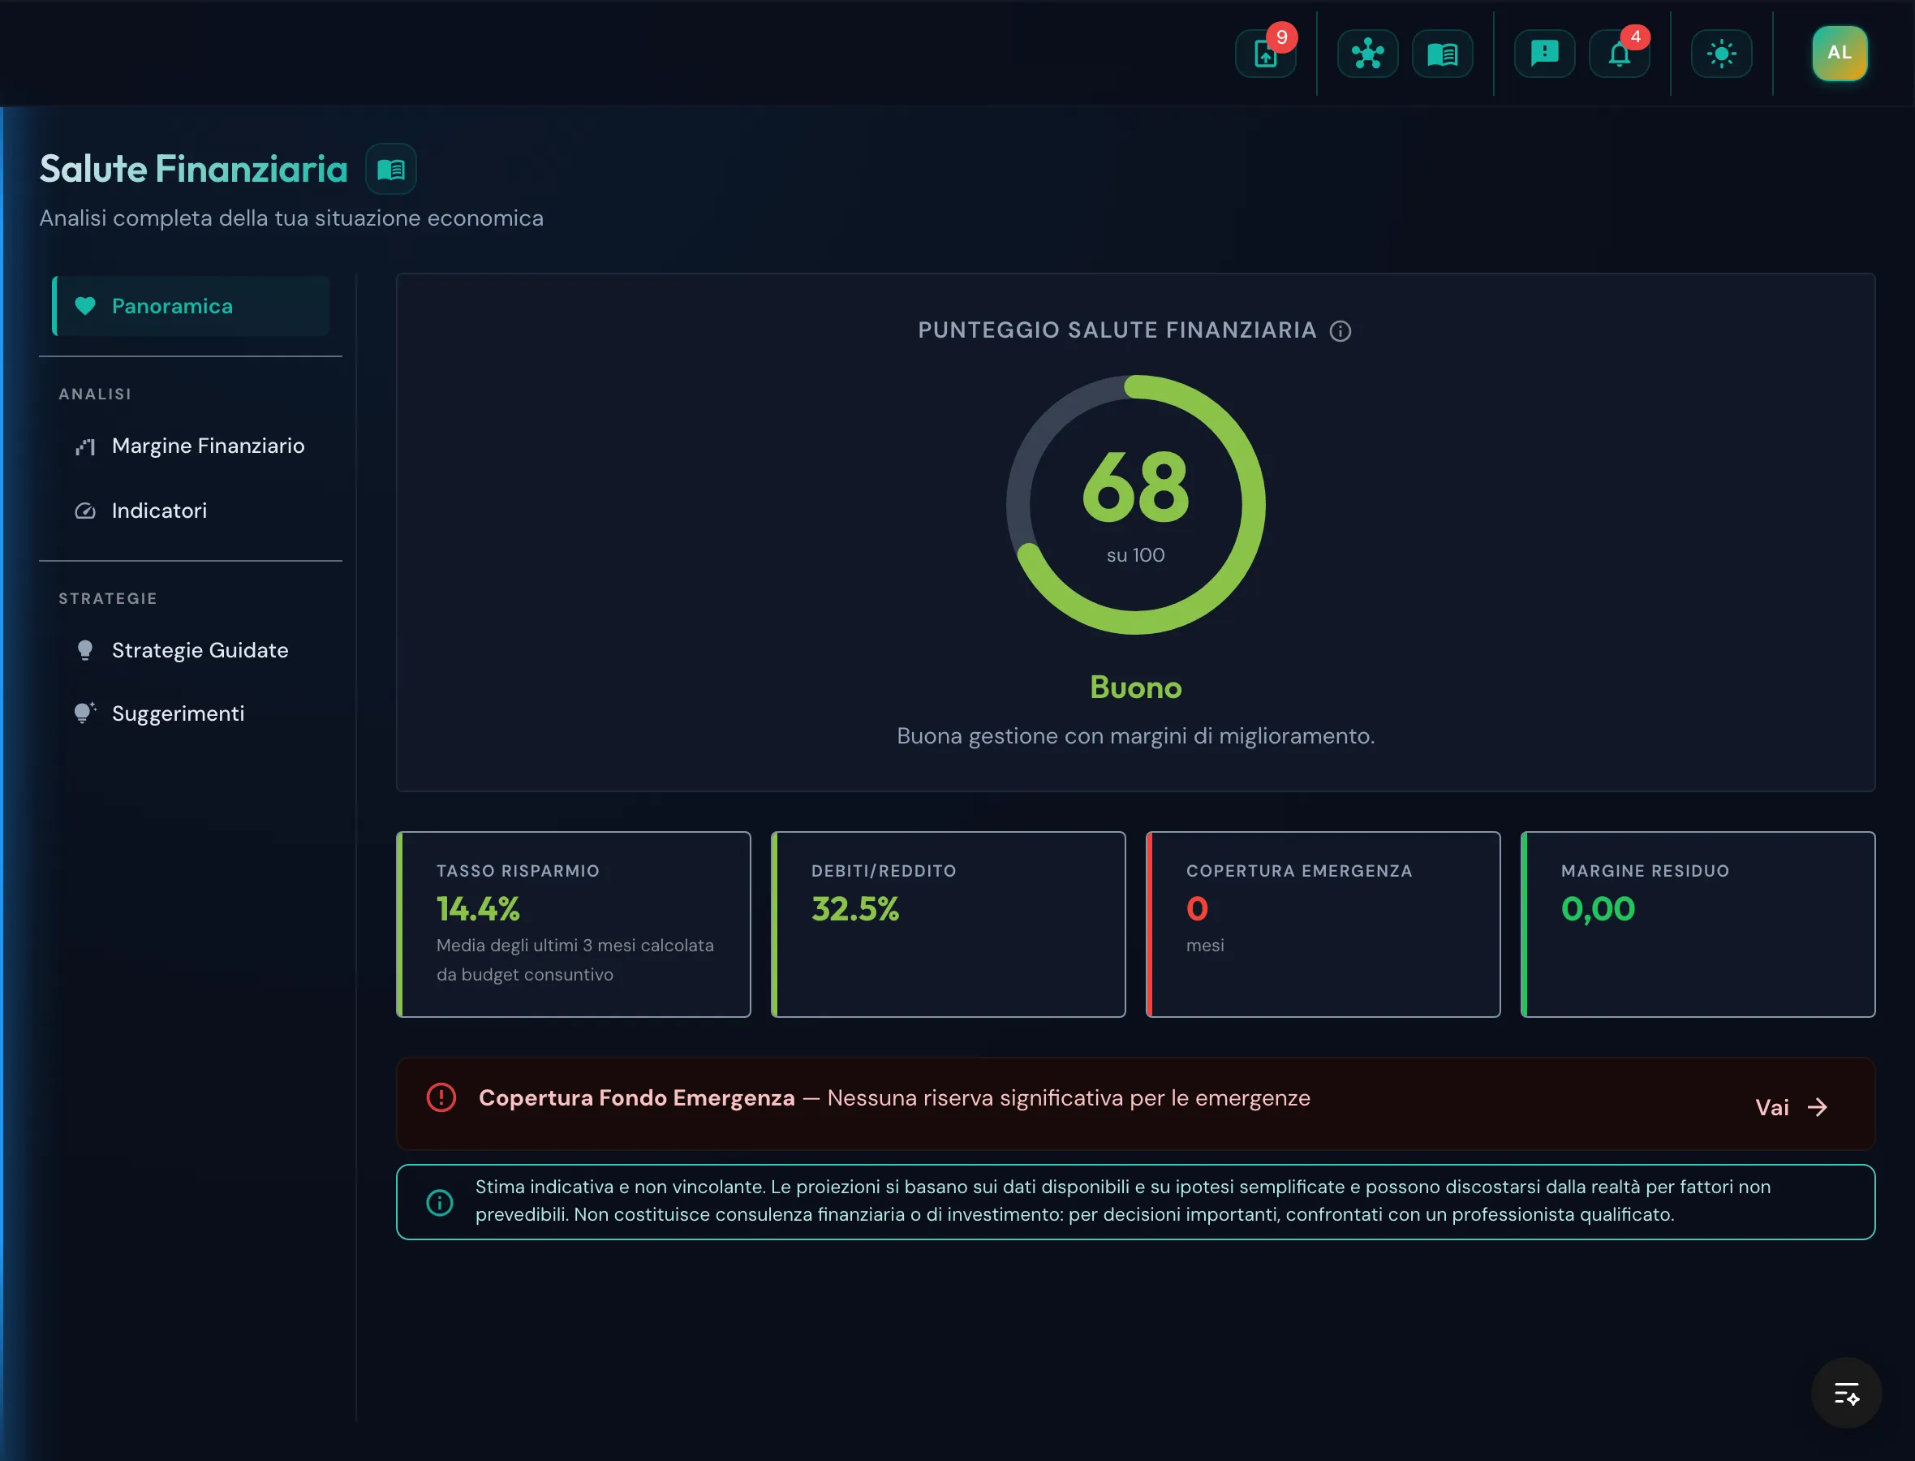Image resolution: width=1915 pixels, height=1461 pixels.
Task: Click the heart icon beside Panoramica
Action: [85, 306]
